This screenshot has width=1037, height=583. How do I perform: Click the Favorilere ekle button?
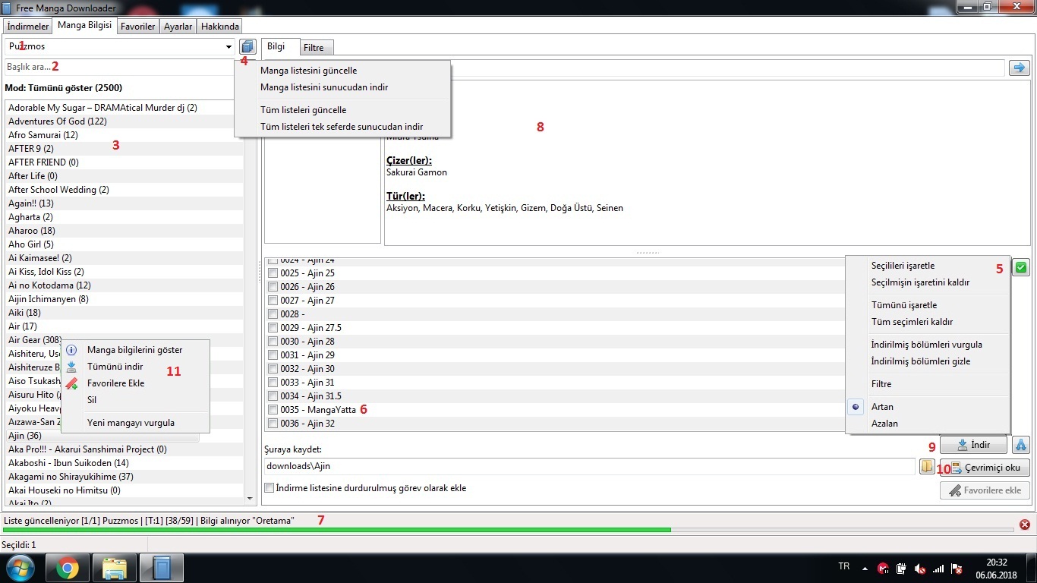(x=985, y=490)
